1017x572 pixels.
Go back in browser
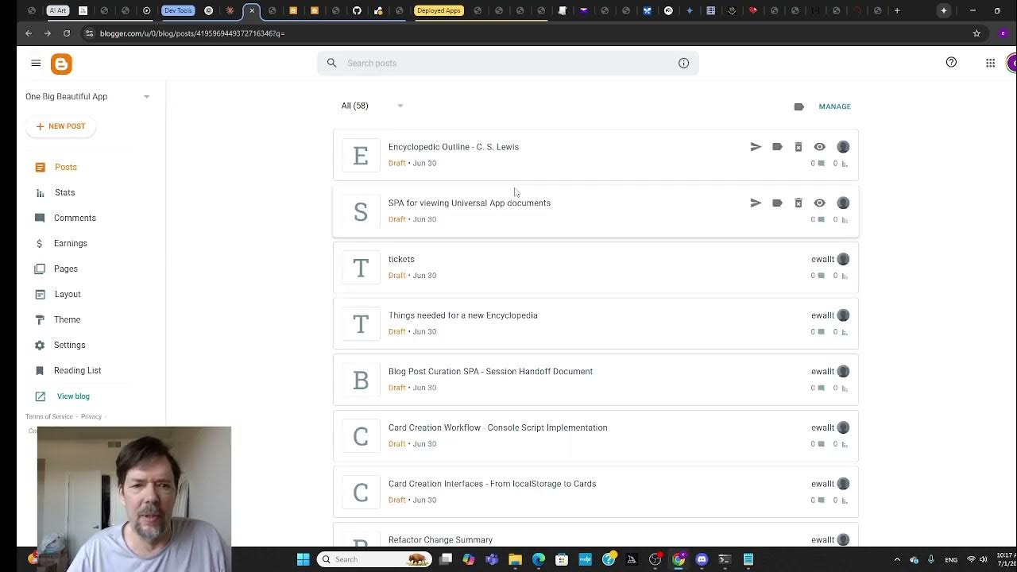[29, 33]
